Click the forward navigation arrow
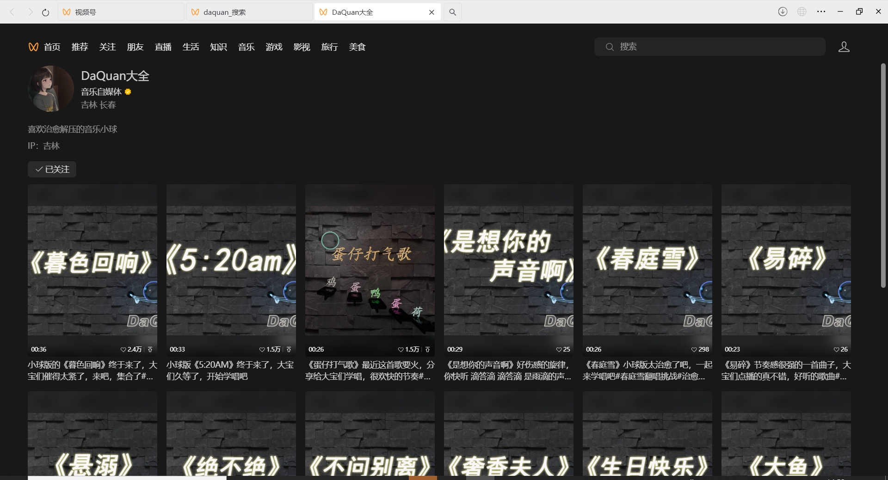Viewport: 888px width, 480px height. pyautogui.click(x=30, y=12)
